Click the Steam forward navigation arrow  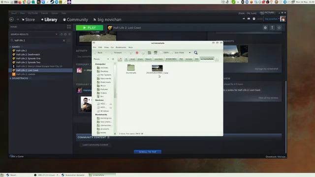pos(18,20)
